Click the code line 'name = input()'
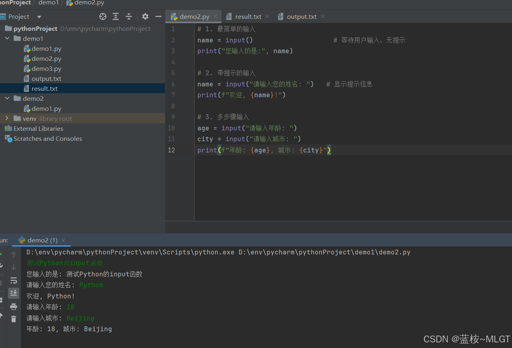This screenshot has height=348, width=512. click(x=225, y=40)
